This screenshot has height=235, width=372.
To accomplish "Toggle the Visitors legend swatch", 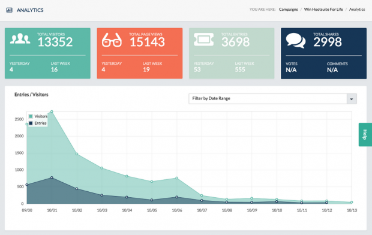I will coord(31,116).
